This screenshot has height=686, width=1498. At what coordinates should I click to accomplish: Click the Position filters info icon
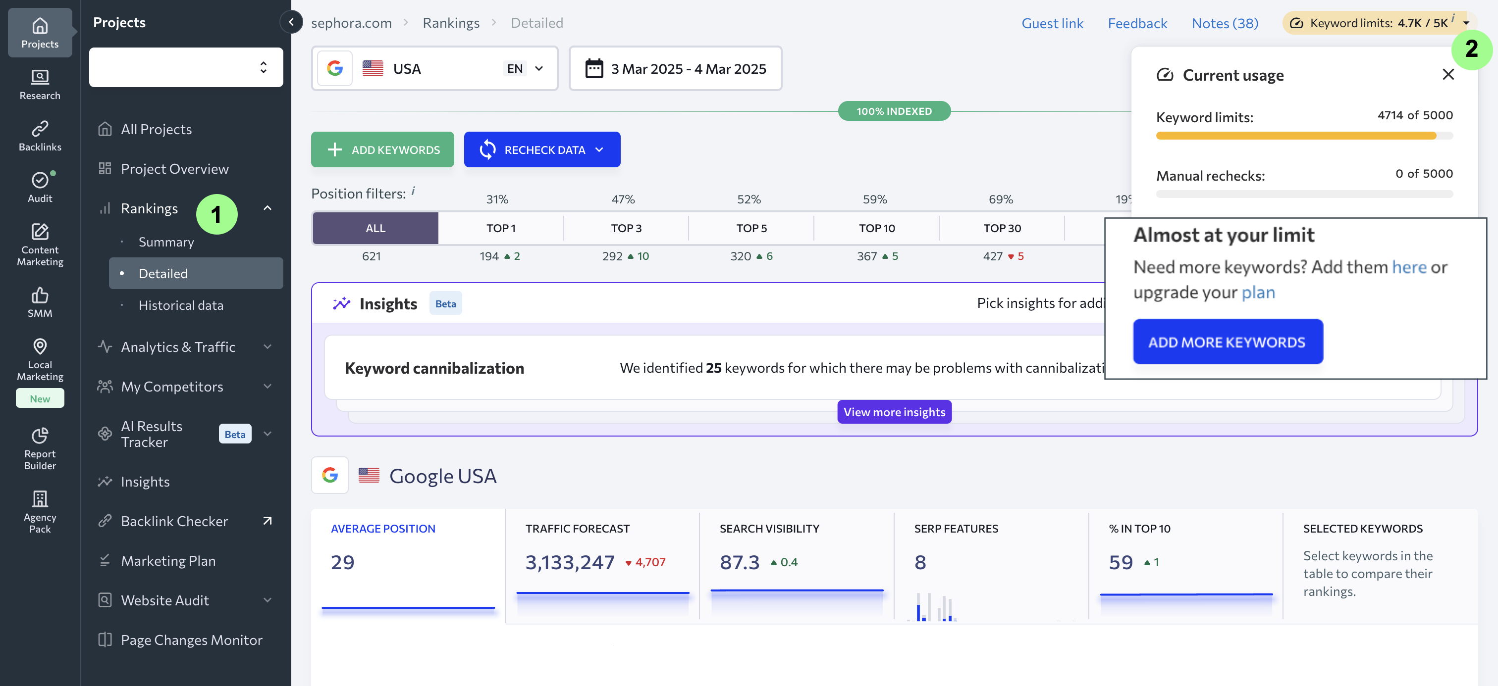(x=414, y=190)
